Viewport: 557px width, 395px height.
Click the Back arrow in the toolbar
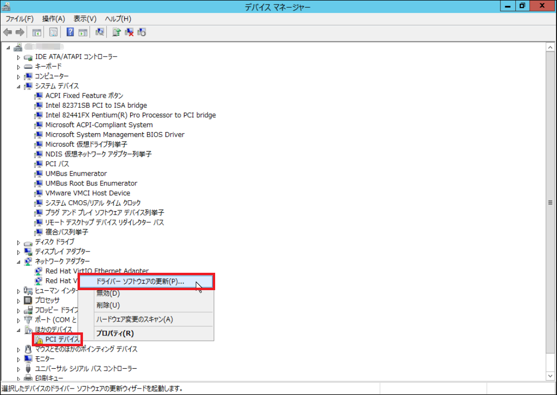pyautogui.click(x=7, y=32)
